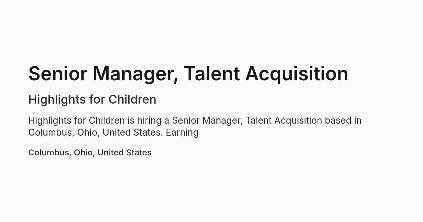423x222 pixels.
Task: Click the bold Columbus, Ohio, United States location
Action: click(x=90, y=153)
